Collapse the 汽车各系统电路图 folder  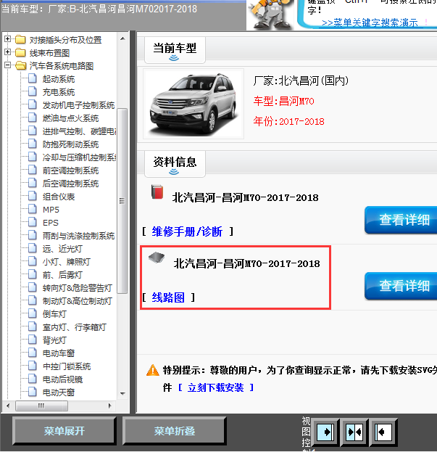pyautogui.click(x=8, y=65)
